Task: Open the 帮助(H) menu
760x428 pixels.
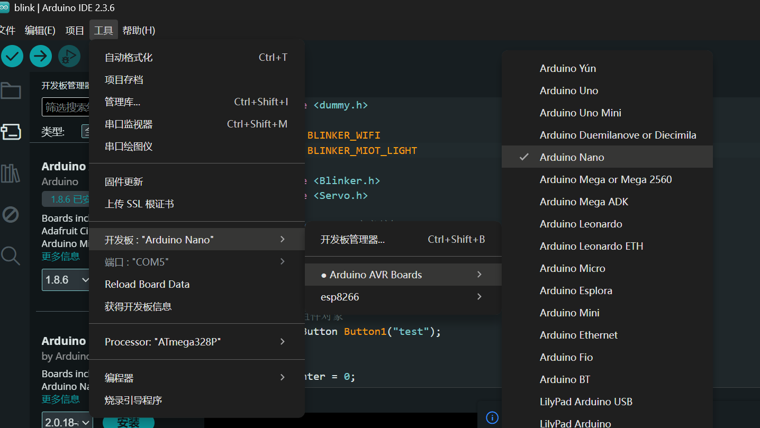Action: click(139, 30)
